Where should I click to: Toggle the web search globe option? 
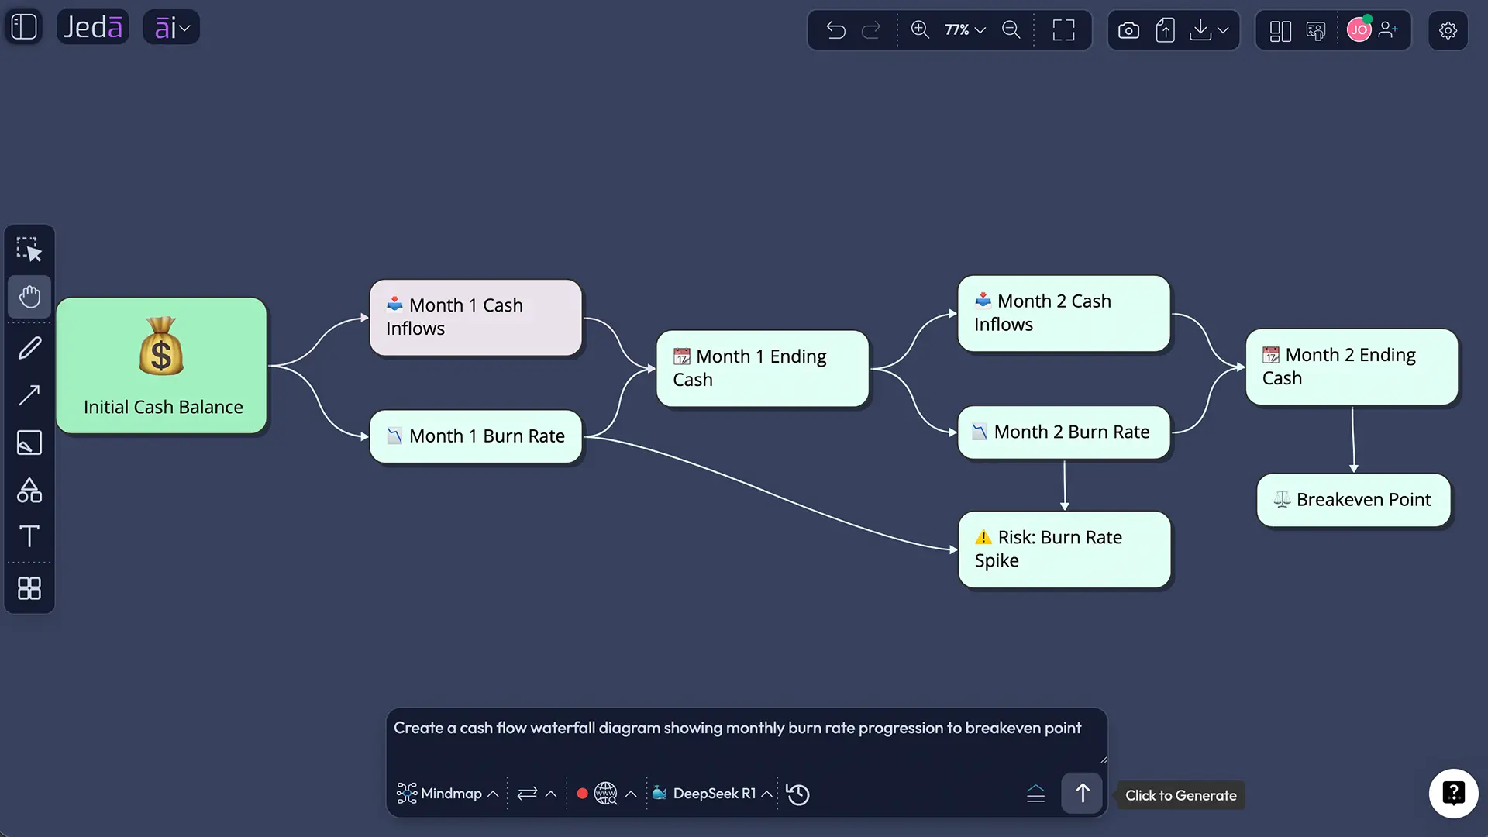(x=605, y=794)
